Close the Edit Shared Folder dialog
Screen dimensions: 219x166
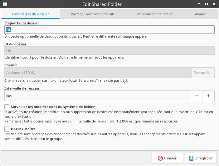[214, 4]
